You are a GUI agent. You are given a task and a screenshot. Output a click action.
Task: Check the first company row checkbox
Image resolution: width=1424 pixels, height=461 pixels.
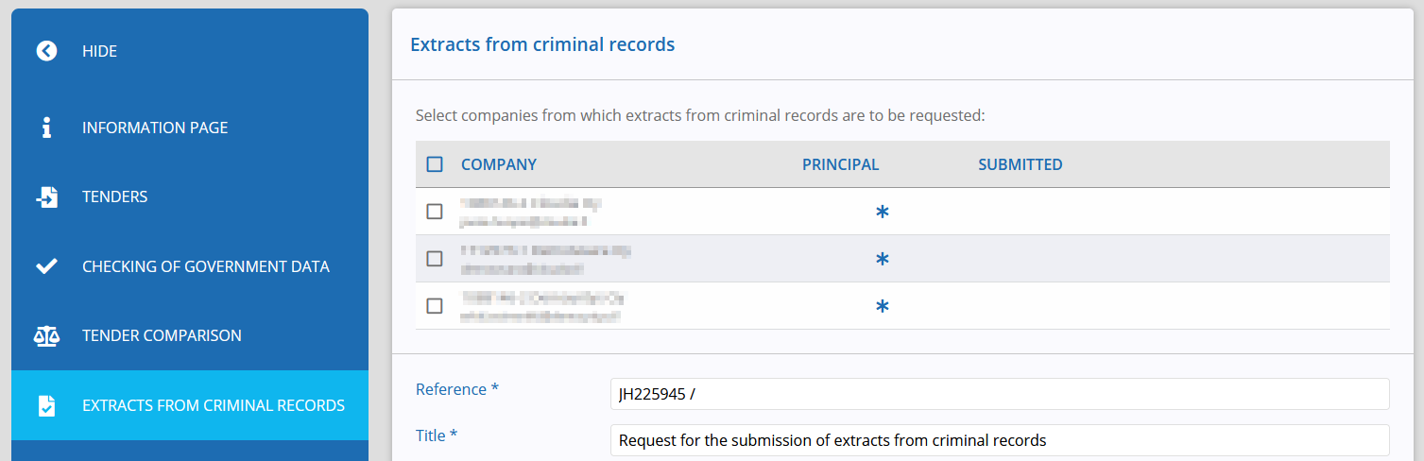(x=435, y=212)
